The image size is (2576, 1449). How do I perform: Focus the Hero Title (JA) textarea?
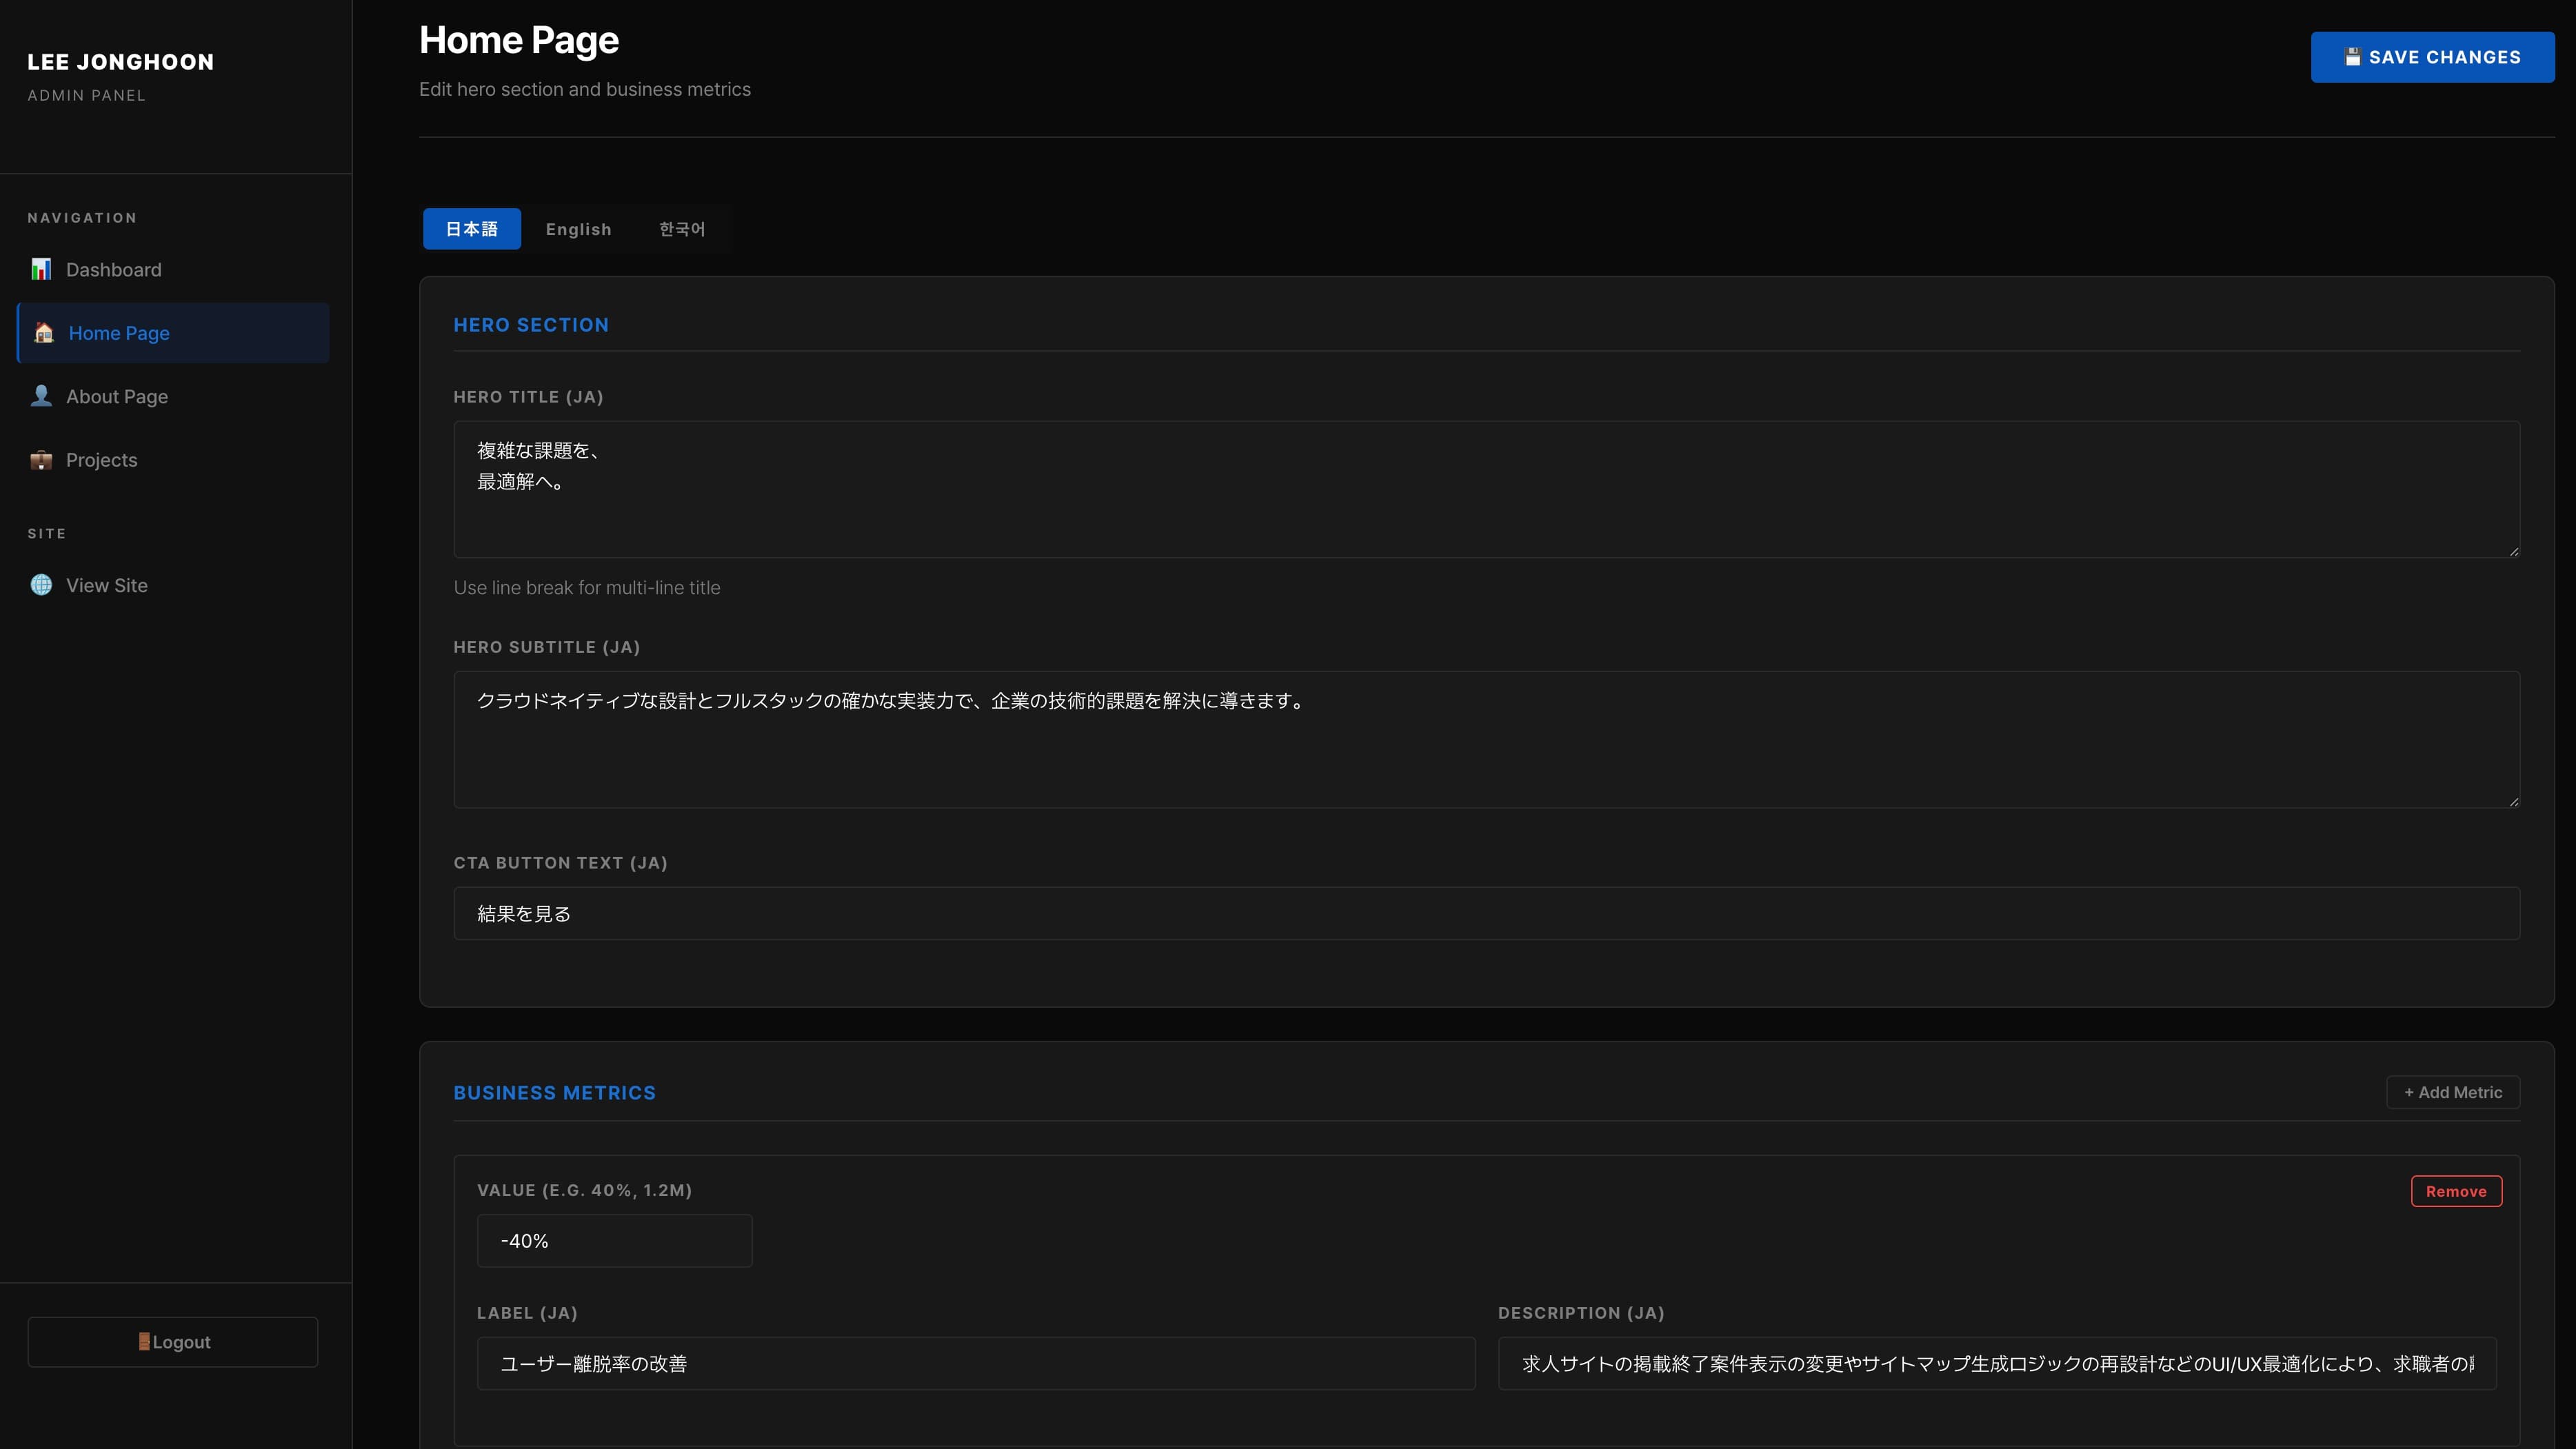1486,489
